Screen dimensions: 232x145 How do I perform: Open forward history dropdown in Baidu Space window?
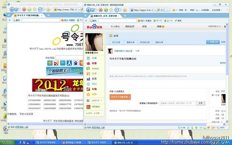[96, 10]
